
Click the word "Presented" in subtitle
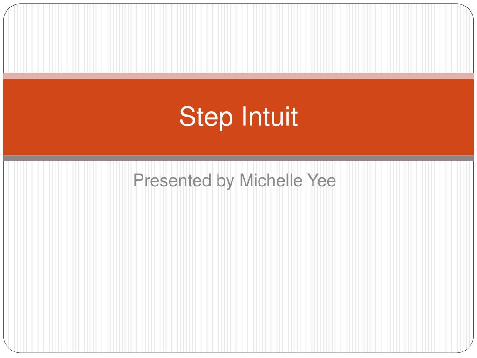(x=172, y=180)
